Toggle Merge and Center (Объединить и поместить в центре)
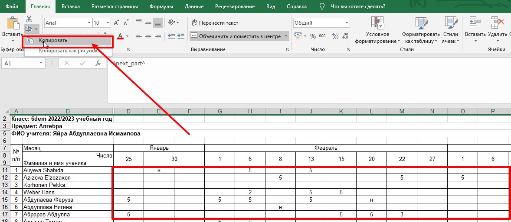Viewport: 511px width, 222px height. (x=236, y=36)
